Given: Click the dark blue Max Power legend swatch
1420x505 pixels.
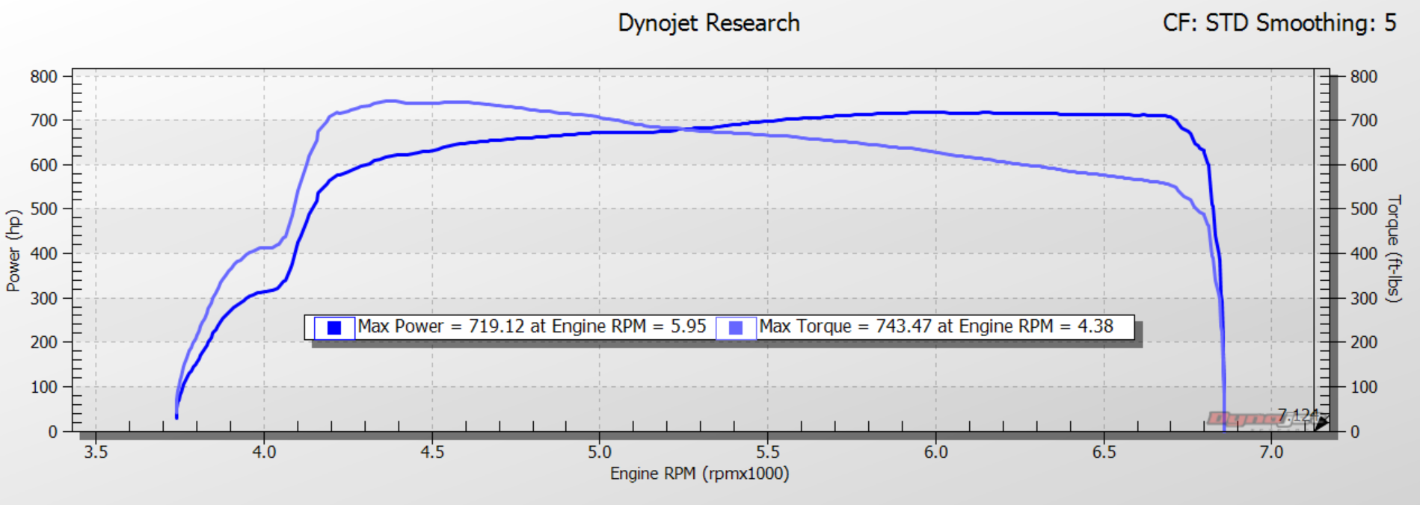Looking at the screenshot, I should tap(334, 327).
